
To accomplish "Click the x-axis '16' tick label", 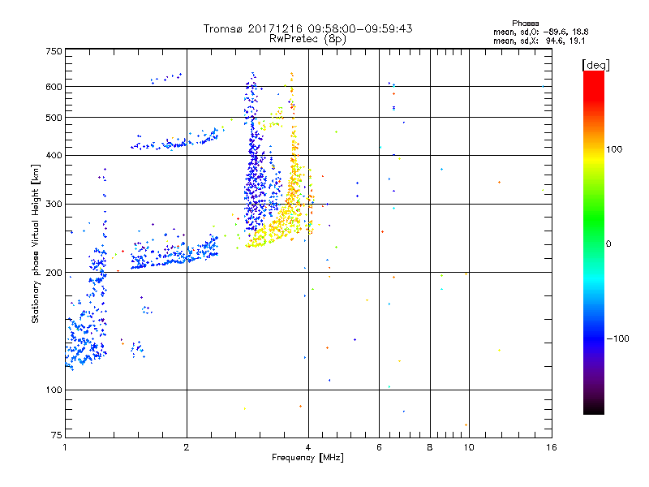I will [552, 447].
